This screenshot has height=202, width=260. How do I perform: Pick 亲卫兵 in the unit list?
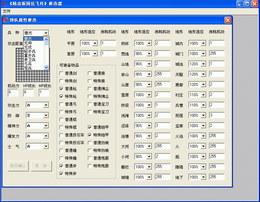coord(34,60)
